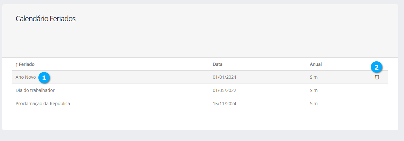This screenshot has height=141, width=404.
Task: Sort the table by Data column header
Action: tap(218, 64)
